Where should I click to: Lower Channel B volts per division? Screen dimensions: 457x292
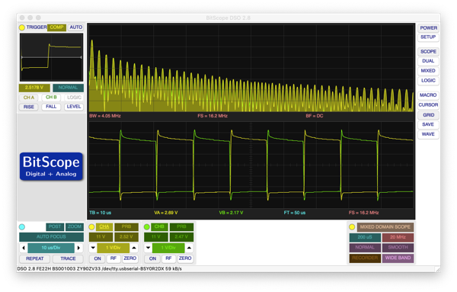point(148,248)
